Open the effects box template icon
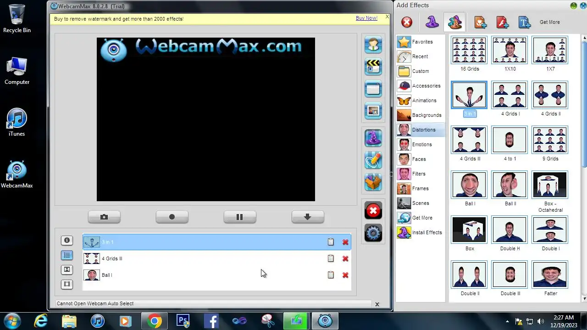The height and width of the screenshot is (330, 587). pos(373,182)
